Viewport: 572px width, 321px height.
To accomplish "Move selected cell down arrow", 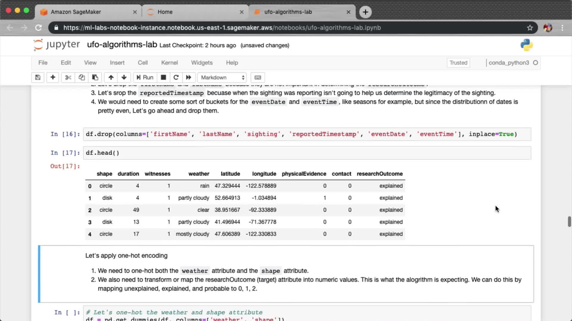I will pos(124,77).
